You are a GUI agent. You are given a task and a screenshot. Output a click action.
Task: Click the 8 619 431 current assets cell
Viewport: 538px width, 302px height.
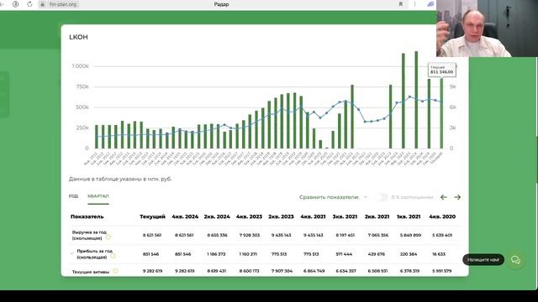click(x=217, y=271)
